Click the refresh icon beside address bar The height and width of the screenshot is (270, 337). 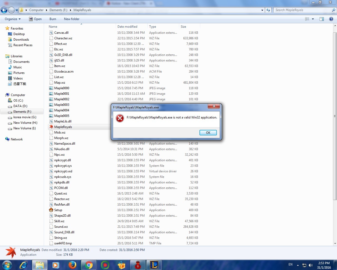coord(268,10)
